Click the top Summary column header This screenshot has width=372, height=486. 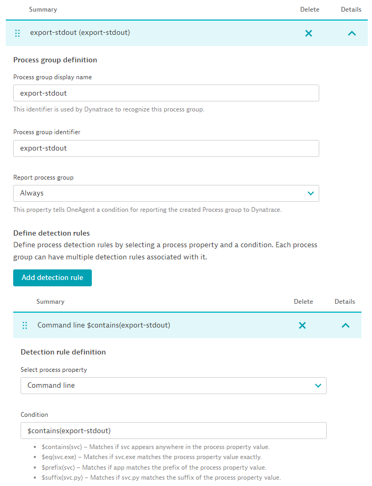(43, 9)
